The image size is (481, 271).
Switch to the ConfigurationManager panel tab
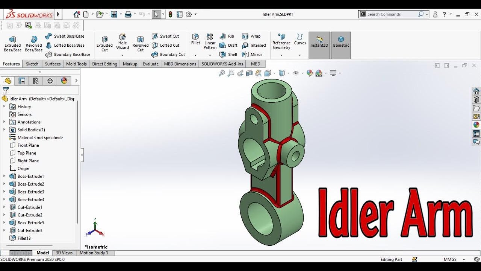tap(36, 81)
